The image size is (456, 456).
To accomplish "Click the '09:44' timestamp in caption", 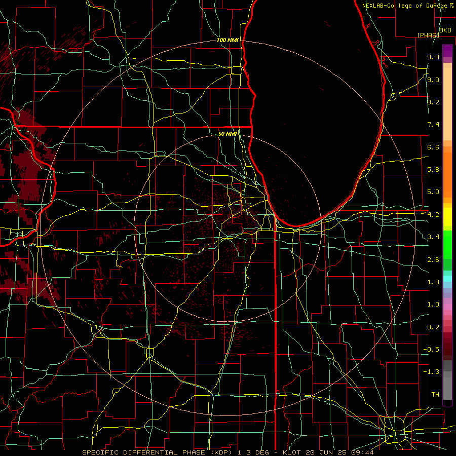I will pyautogui.click(x=363, y=452).
